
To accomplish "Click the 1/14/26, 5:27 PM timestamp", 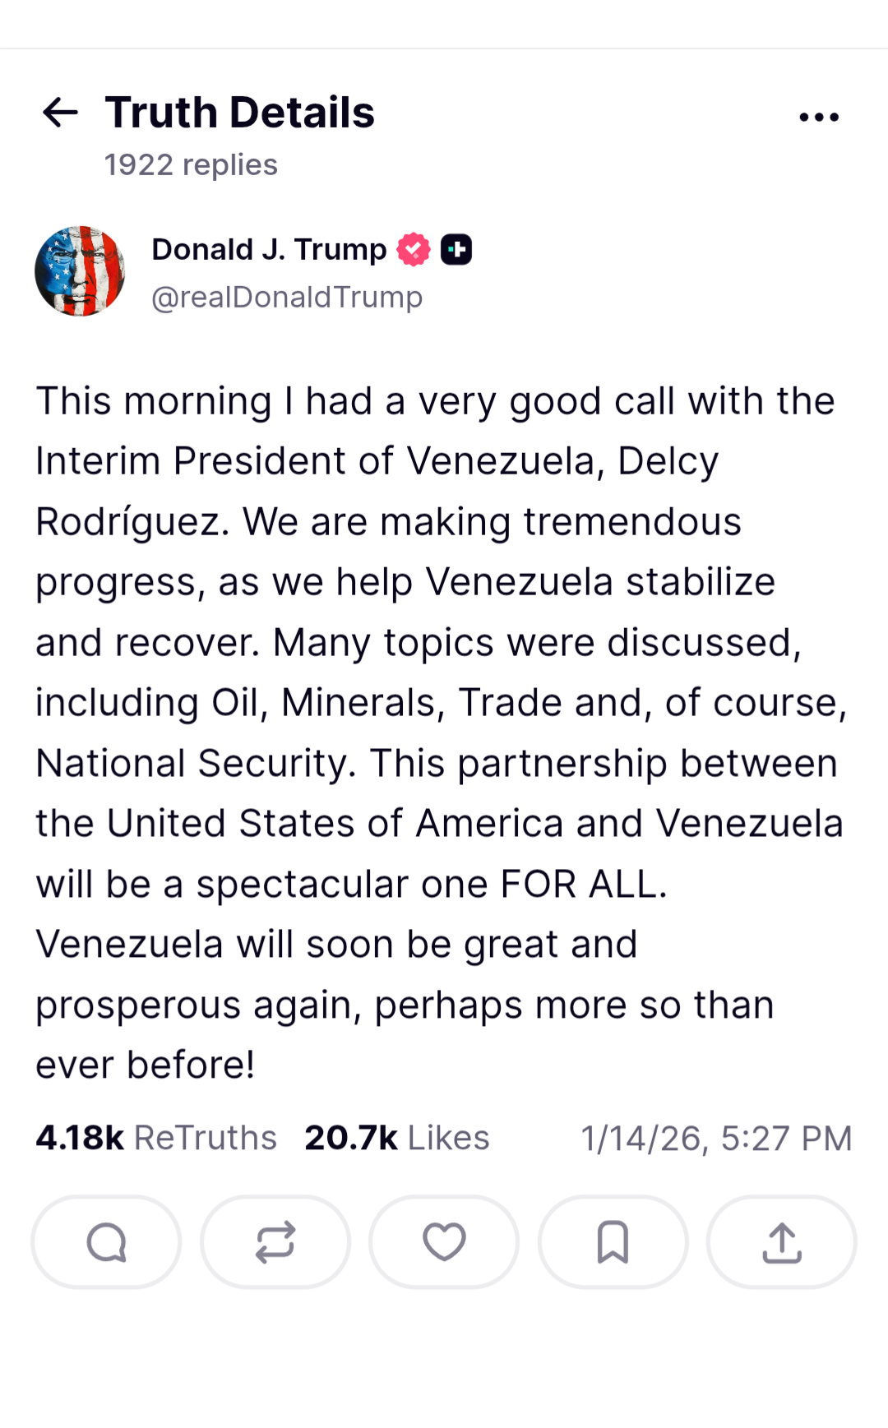I will click(716, 1139).
